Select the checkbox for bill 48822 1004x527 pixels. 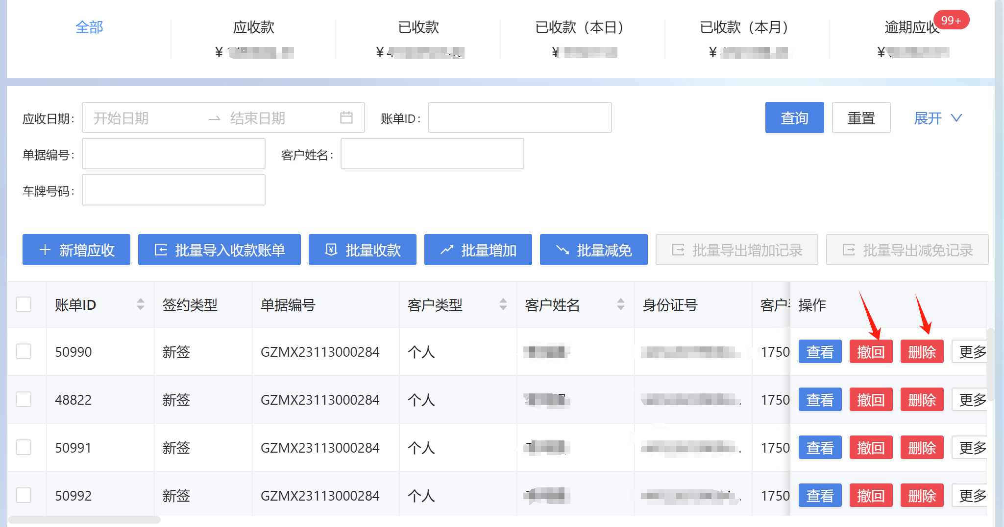click(x=24, y=399)
